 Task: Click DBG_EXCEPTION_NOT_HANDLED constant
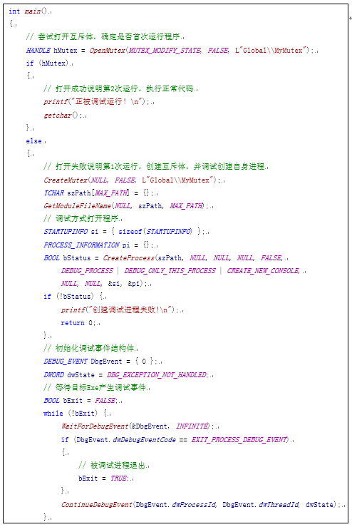coord(157,374)
